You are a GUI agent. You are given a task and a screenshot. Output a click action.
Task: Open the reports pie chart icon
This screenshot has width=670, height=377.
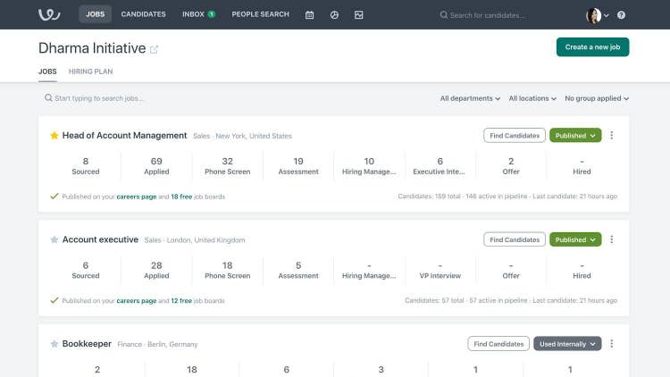point(334,15)
